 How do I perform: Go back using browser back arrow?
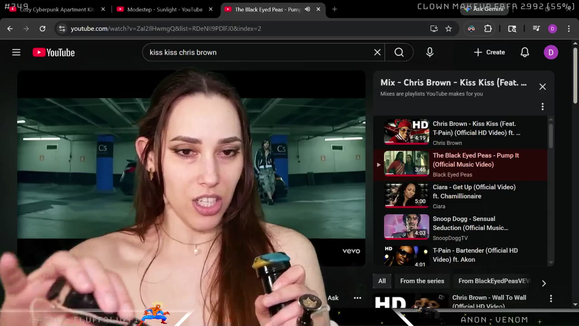[x=10, y=29]
